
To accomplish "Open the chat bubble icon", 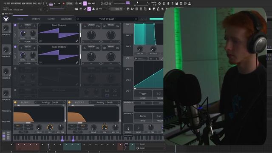I will pyautogui.click(x=185, y=3).
